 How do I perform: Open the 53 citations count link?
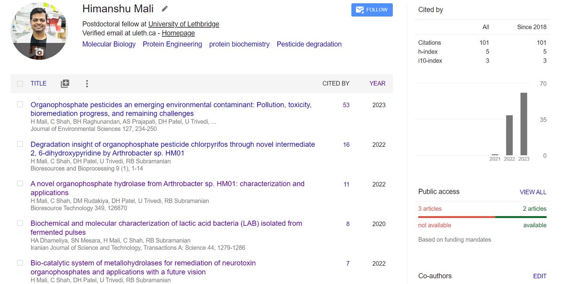click(346, 105)
